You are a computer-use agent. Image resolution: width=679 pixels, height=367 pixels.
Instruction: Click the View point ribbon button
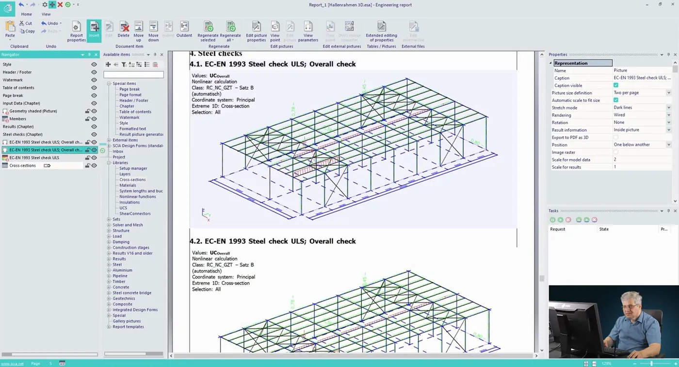pos(275,31)
